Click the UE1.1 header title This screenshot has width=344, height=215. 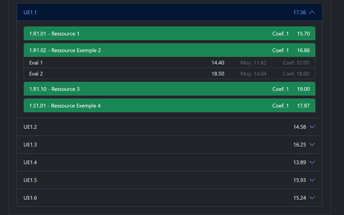click(x=30, y=12)
